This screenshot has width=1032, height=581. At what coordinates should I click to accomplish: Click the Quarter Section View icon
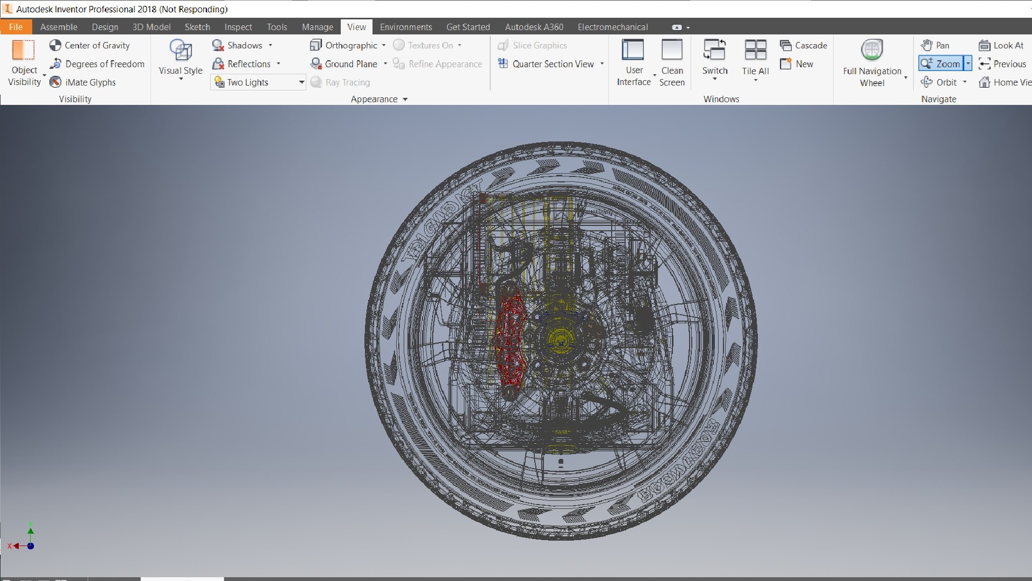[503, 63]
